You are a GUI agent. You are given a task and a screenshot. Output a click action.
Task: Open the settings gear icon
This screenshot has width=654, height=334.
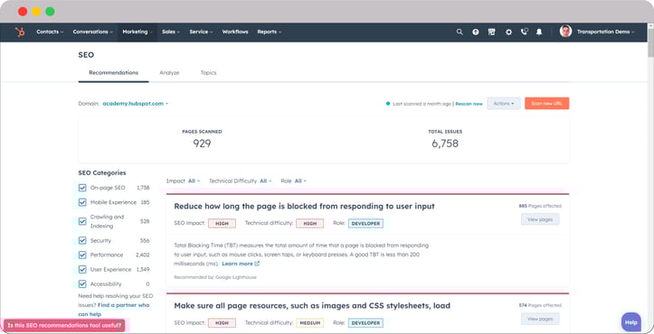(508, 32)
